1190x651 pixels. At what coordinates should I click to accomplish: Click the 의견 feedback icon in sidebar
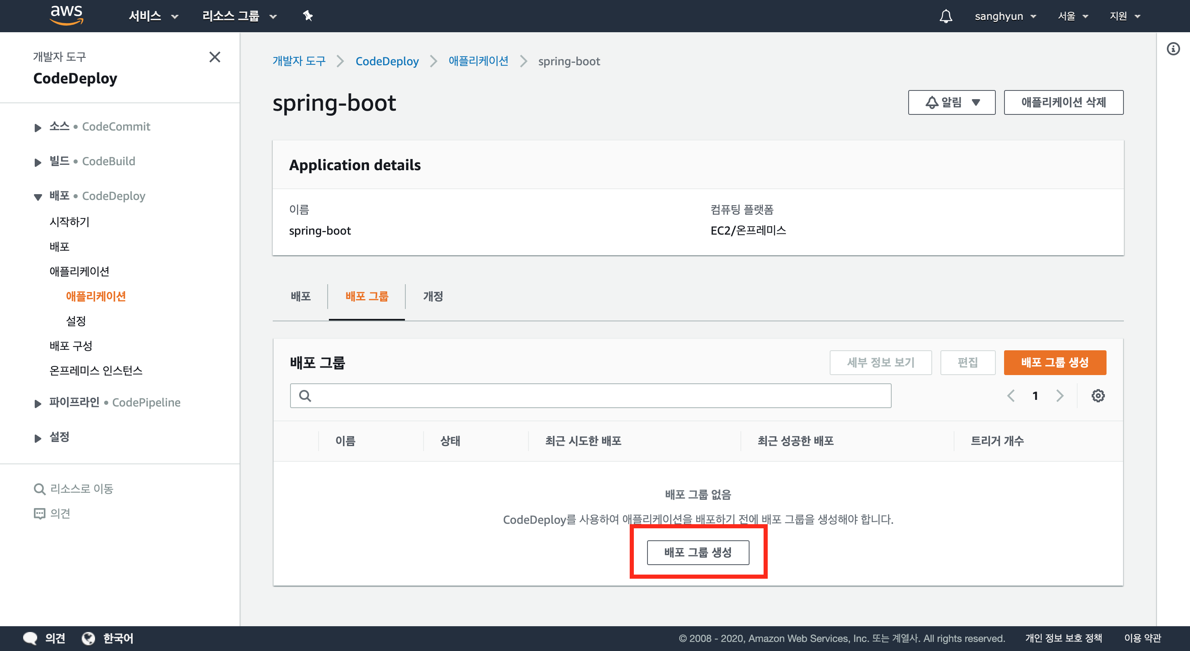(40, 513)
